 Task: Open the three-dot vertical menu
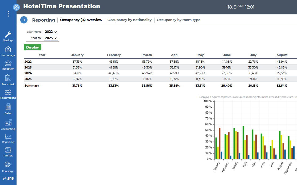coord(8,14)
